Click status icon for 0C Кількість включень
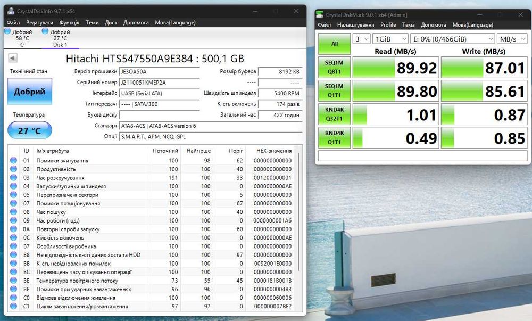The height and width of the screenshot is (321, 532). 14,237
